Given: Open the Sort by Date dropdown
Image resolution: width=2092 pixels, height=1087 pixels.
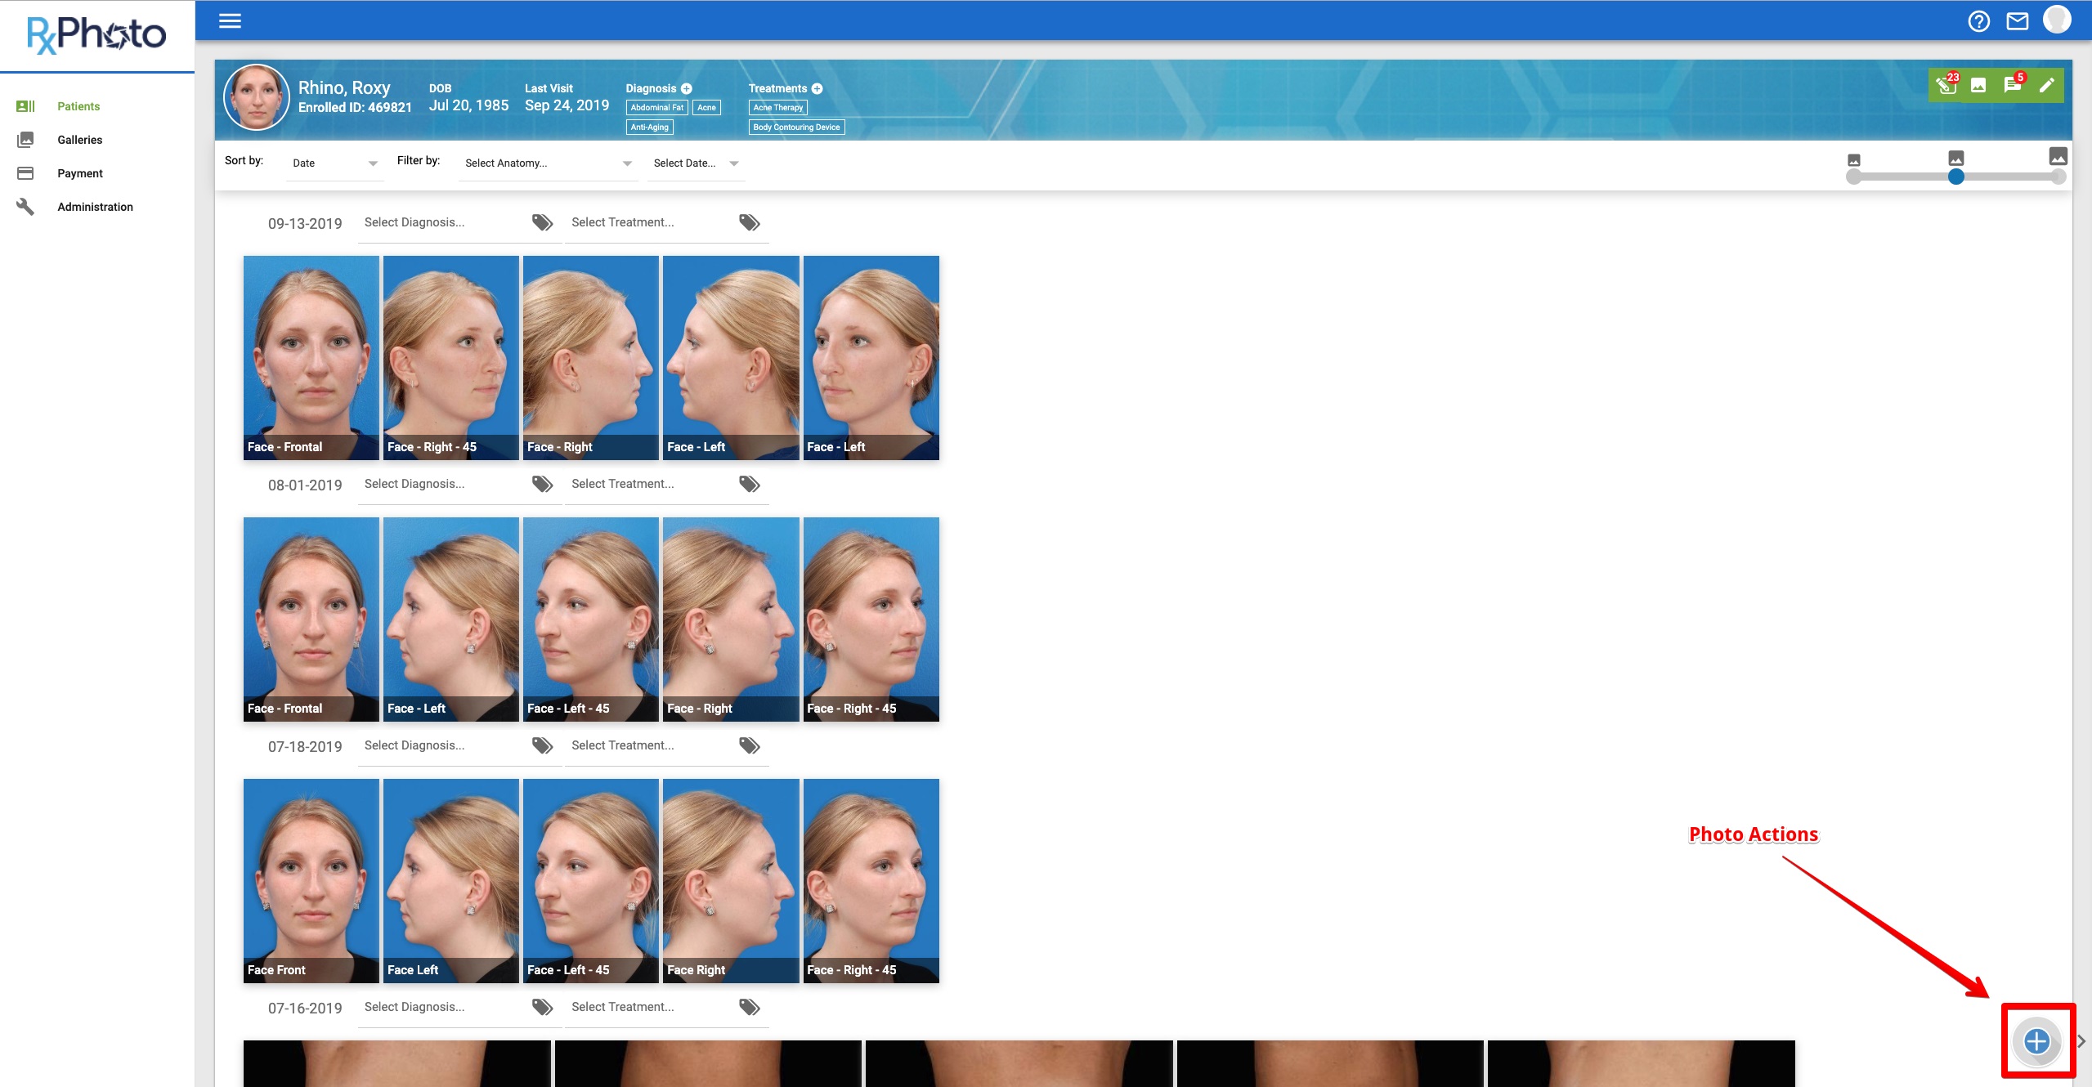Looking at the screenshot, I should pyautogui.click(x=333, y=163).
